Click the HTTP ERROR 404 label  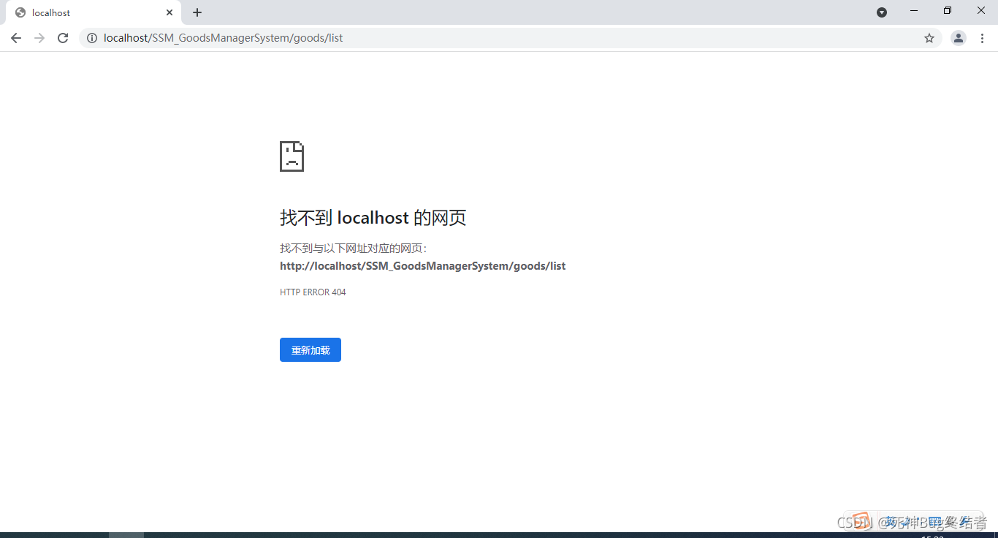pyautogui.click(x=313, y=292)
